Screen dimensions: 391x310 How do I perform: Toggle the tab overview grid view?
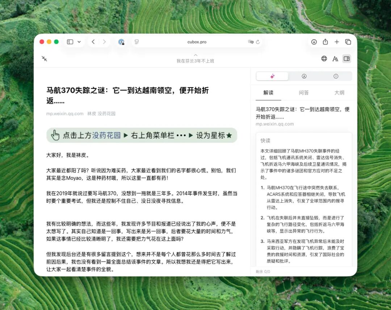(x=348, y=42)
